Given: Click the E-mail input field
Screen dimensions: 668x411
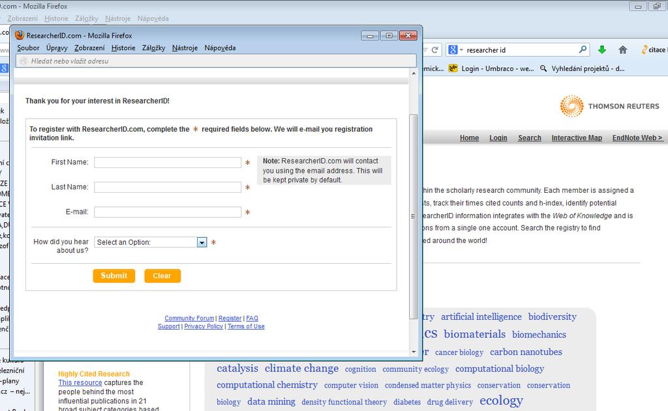Looking at the screenshot, I should coord(168,212).
